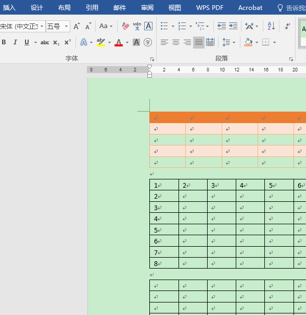Image resolution: width=306 pixels, height=315 pixels.
Task: Apply distributed alignment
Action: coord(210,42)
